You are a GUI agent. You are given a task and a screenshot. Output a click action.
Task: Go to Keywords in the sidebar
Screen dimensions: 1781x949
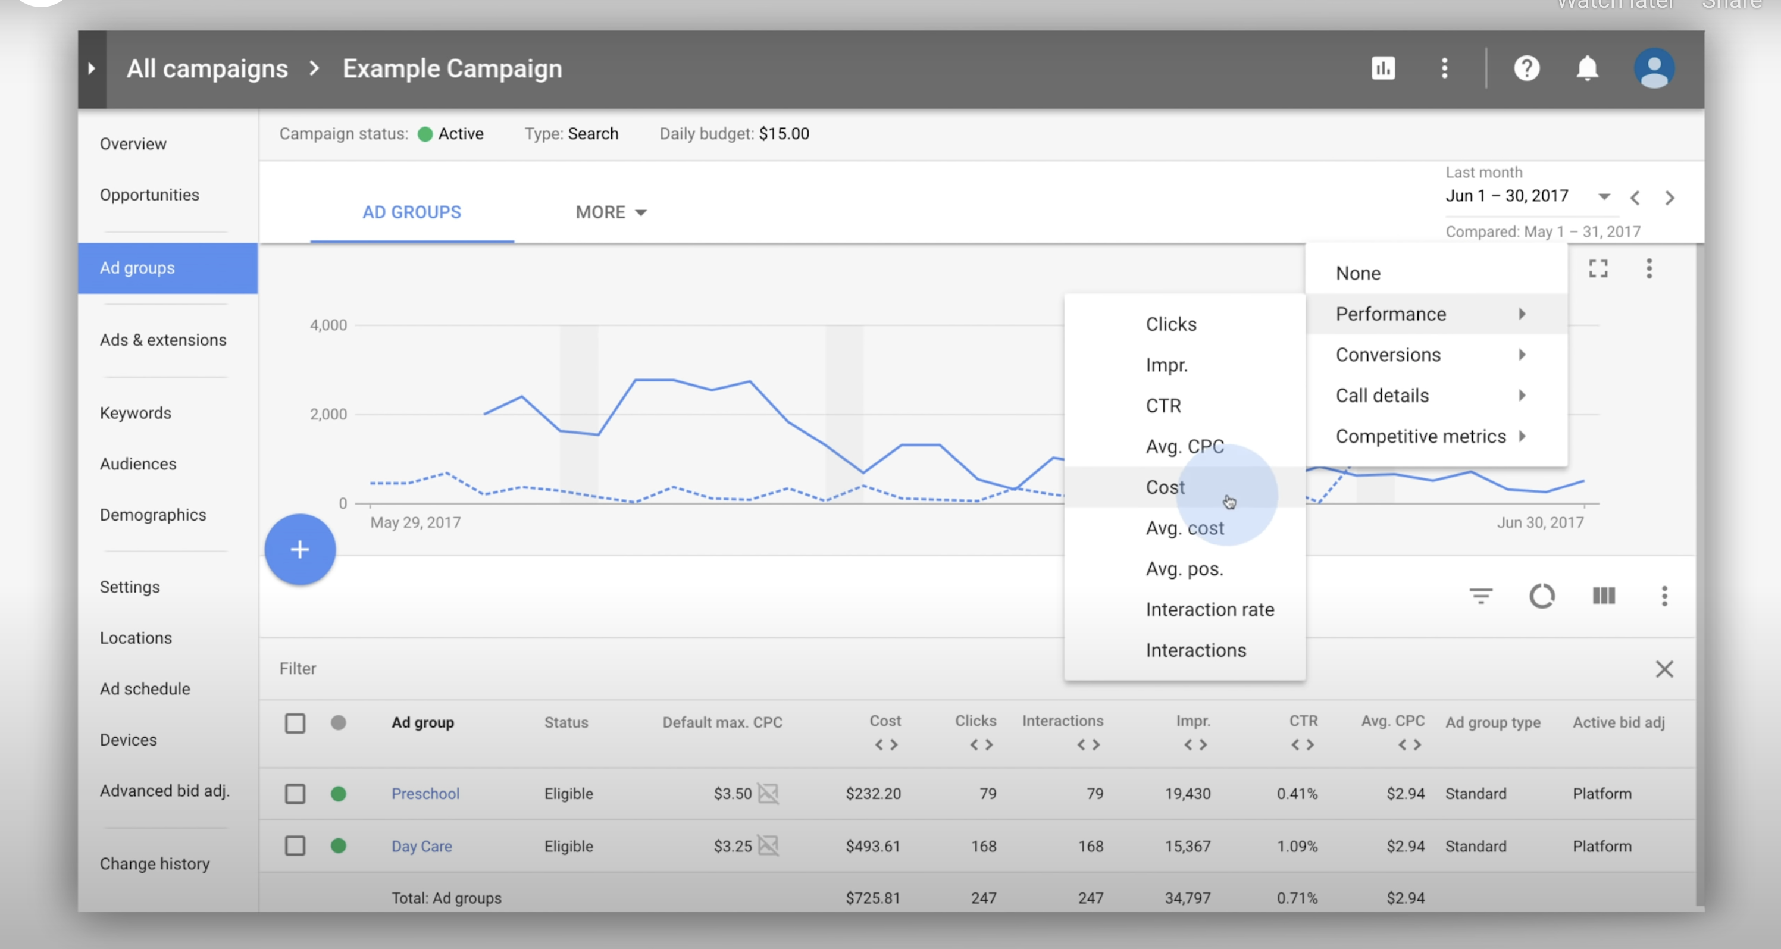[x=136, y=413]
